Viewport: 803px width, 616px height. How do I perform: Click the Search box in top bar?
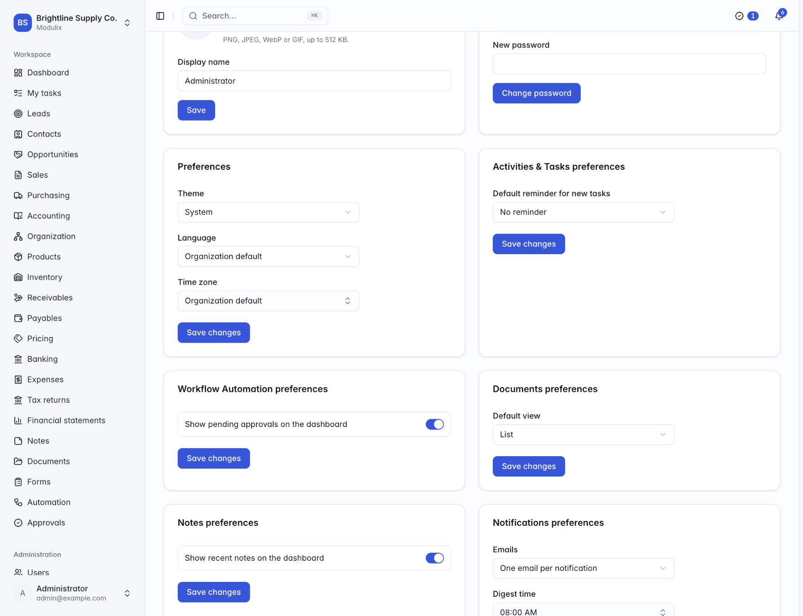[x=255, y=16]
